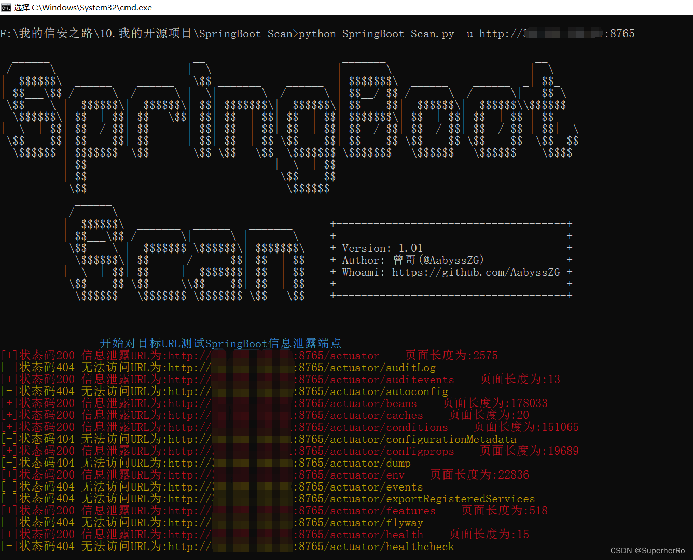Screen dimensions: 693x560
Task: Click '页面长度为:178033'
Action: [495, 403]
